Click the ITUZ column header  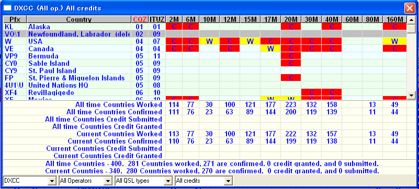(157, 19)
